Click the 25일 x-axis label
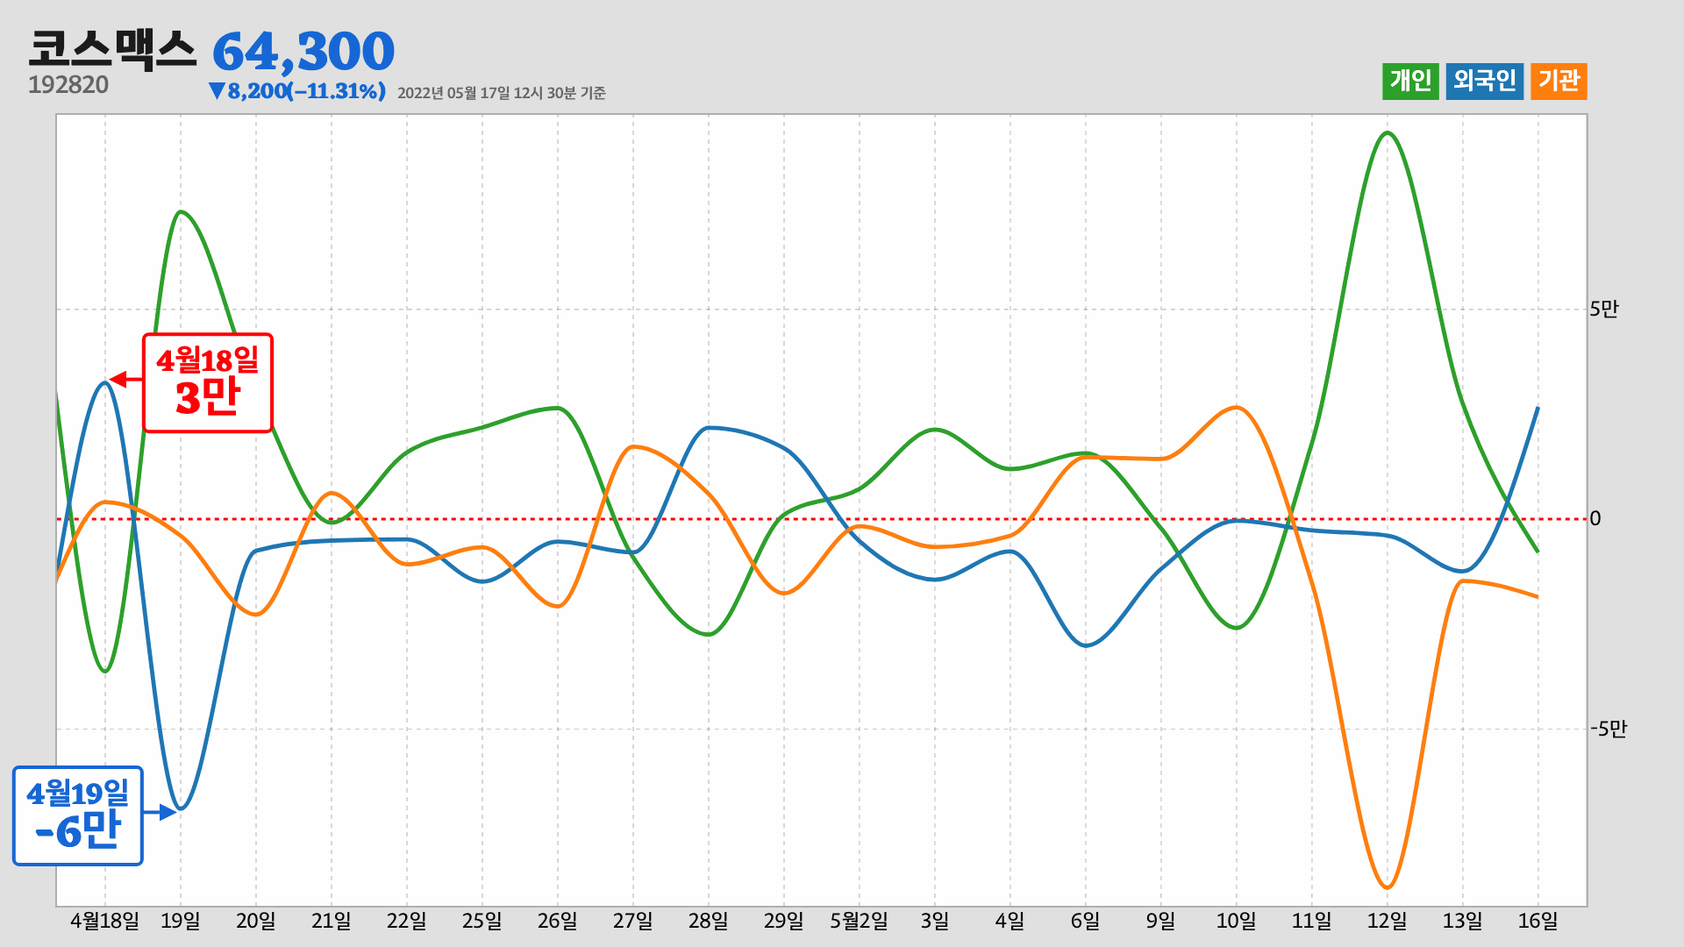Screen dimensions: 1684x947 [482, 921]
